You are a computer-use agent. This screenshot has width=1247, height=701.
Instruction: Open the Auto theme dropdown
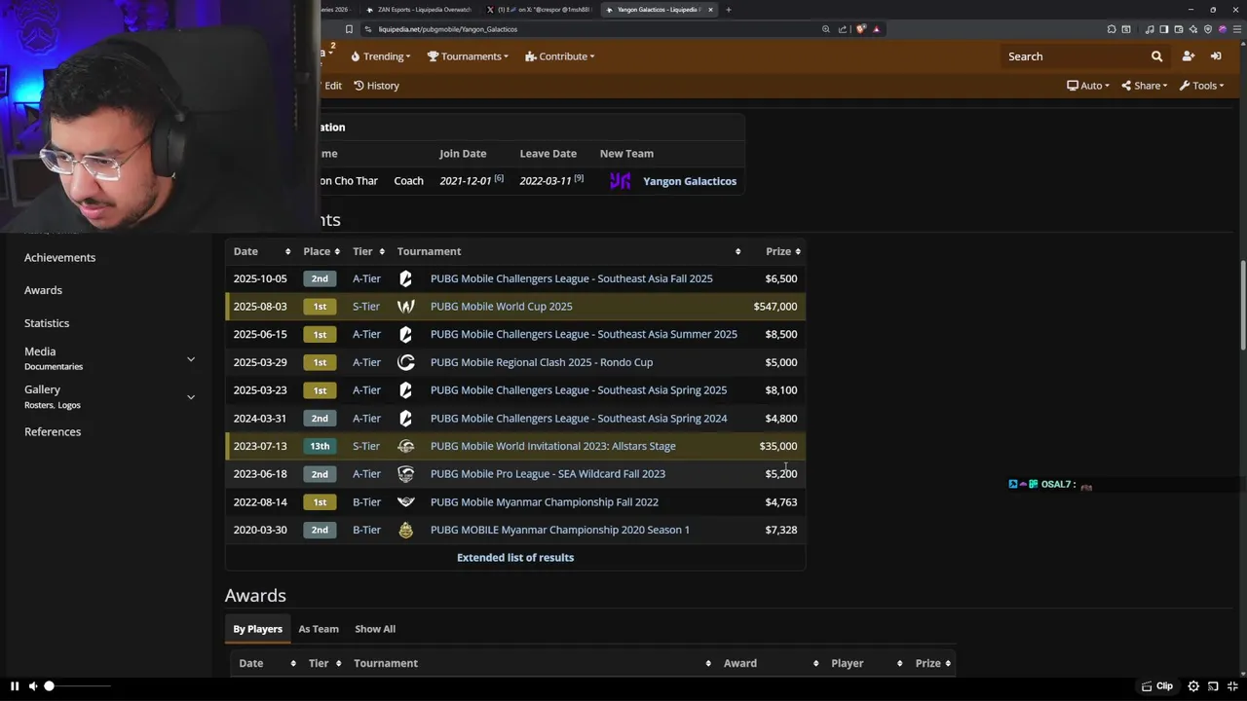click(x=1088, y=86)
